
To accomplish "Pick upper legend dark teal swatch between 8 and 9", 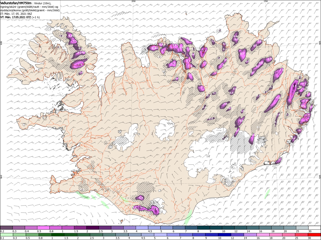I will pos(203,227).
